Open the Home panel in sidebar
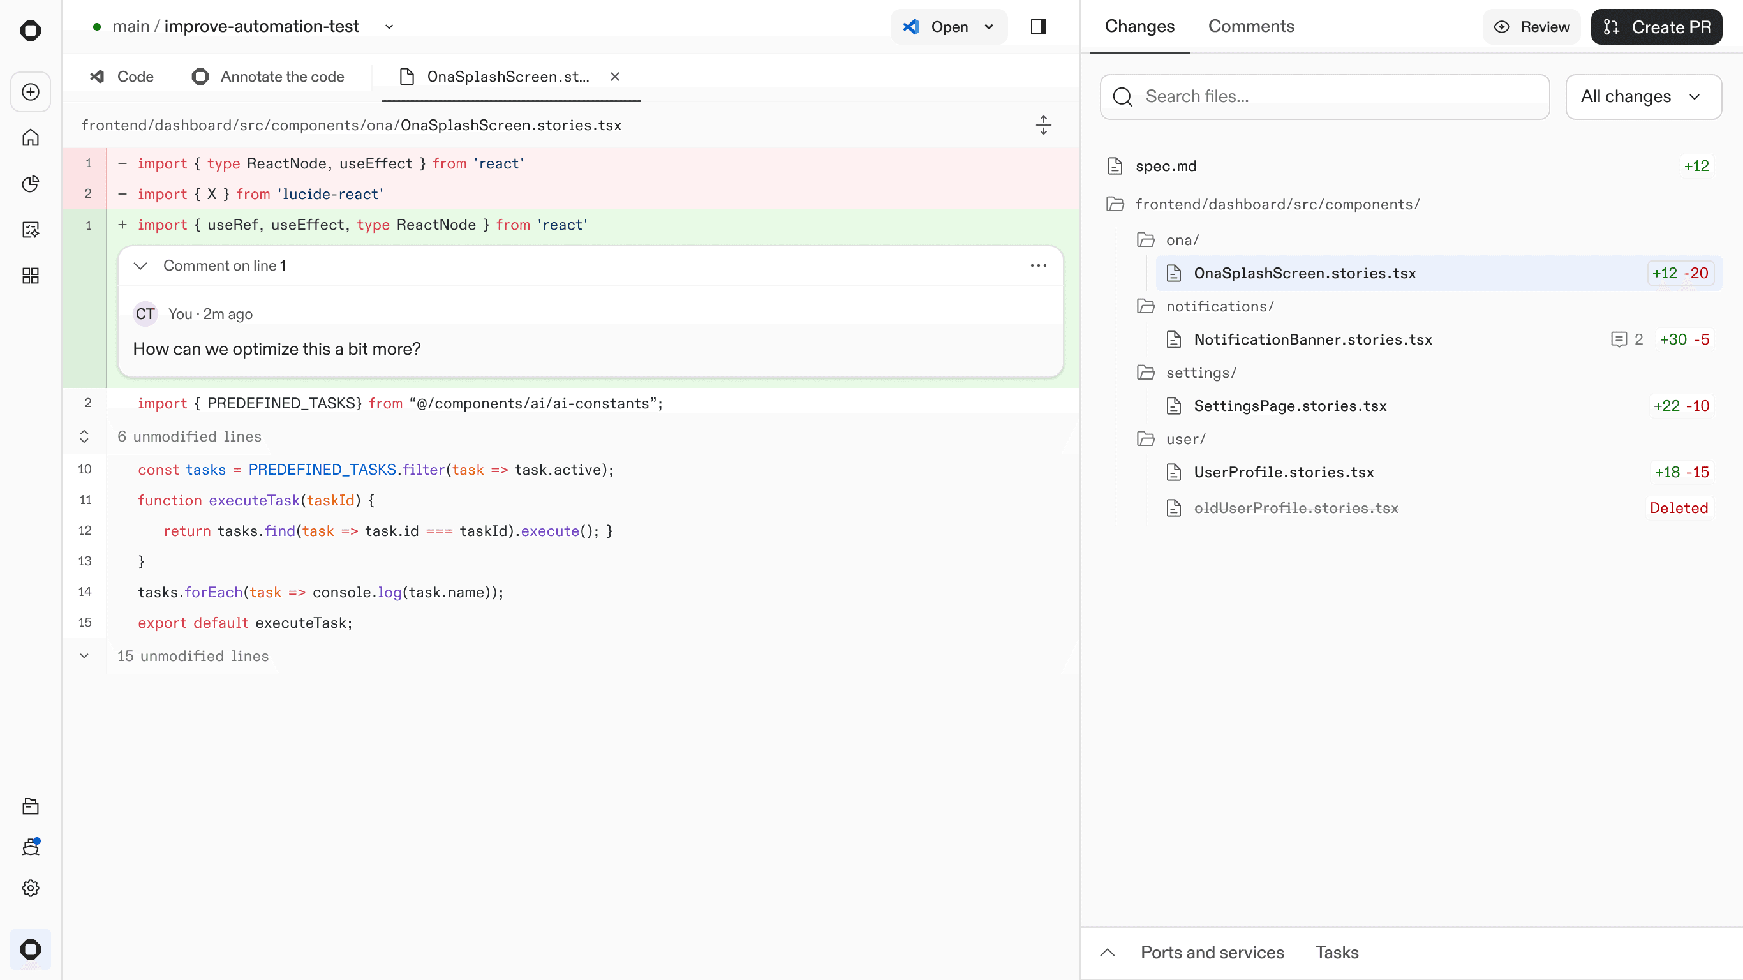 (x=31, y=137)
